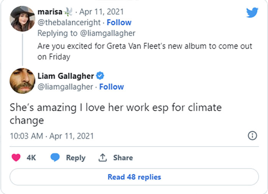Click the Share text label

(123, 158)
